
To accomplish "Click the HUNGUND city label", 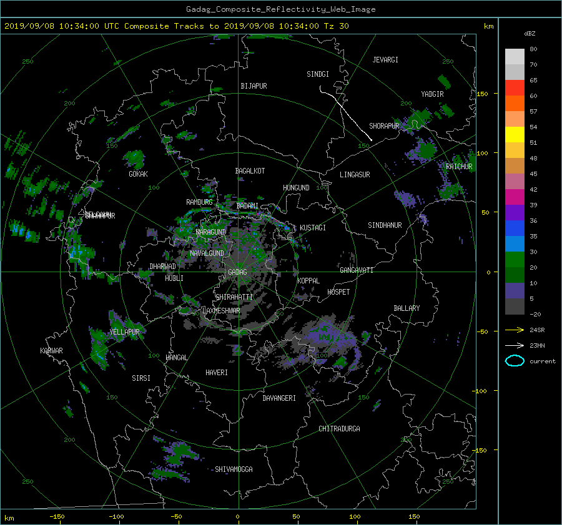I will pyautogui.click(x=296, y=188).
